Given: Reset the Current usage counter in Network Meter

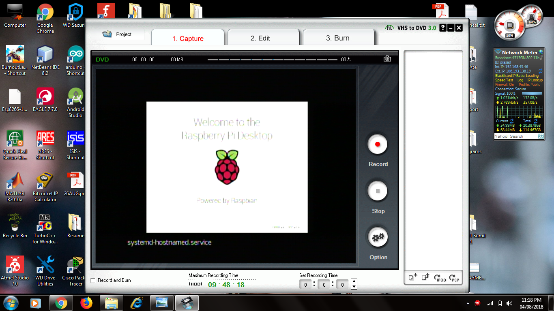Looking at the screenshot, I should point(512,121).
